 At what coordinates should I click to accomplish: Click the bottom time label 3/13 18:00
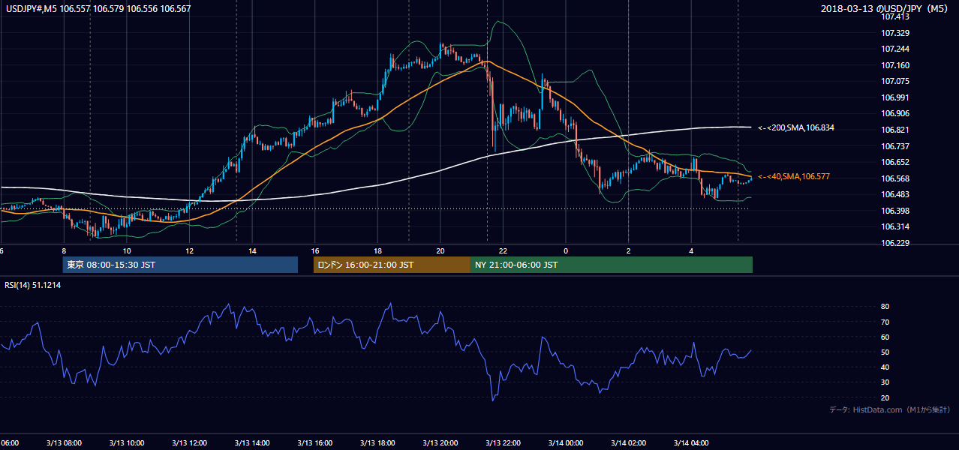(377, 442)
